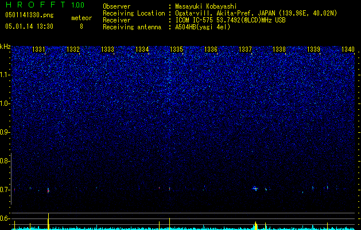The height and width of the screenshot is (230, 361).
Task: Click the ICOM IC-575 receiver text
Action: pyautogui.click(x=230, y=20)
